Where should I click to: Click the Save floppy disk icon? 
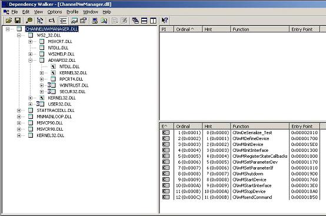(x=18, y=21)
